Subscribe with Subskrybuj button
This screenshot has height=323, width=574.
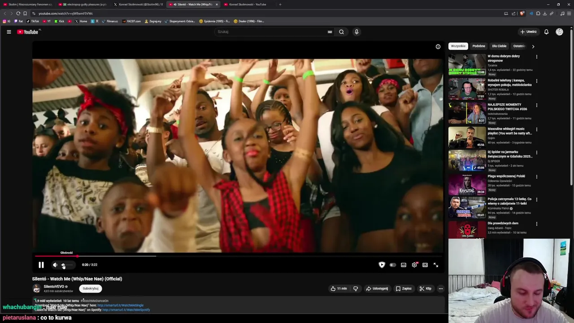pyautogui.click(x=91, y=288)
